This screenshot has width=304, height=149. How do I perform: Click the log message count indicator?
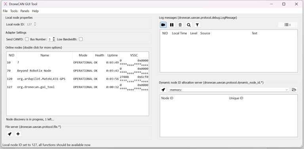point(288,25)
